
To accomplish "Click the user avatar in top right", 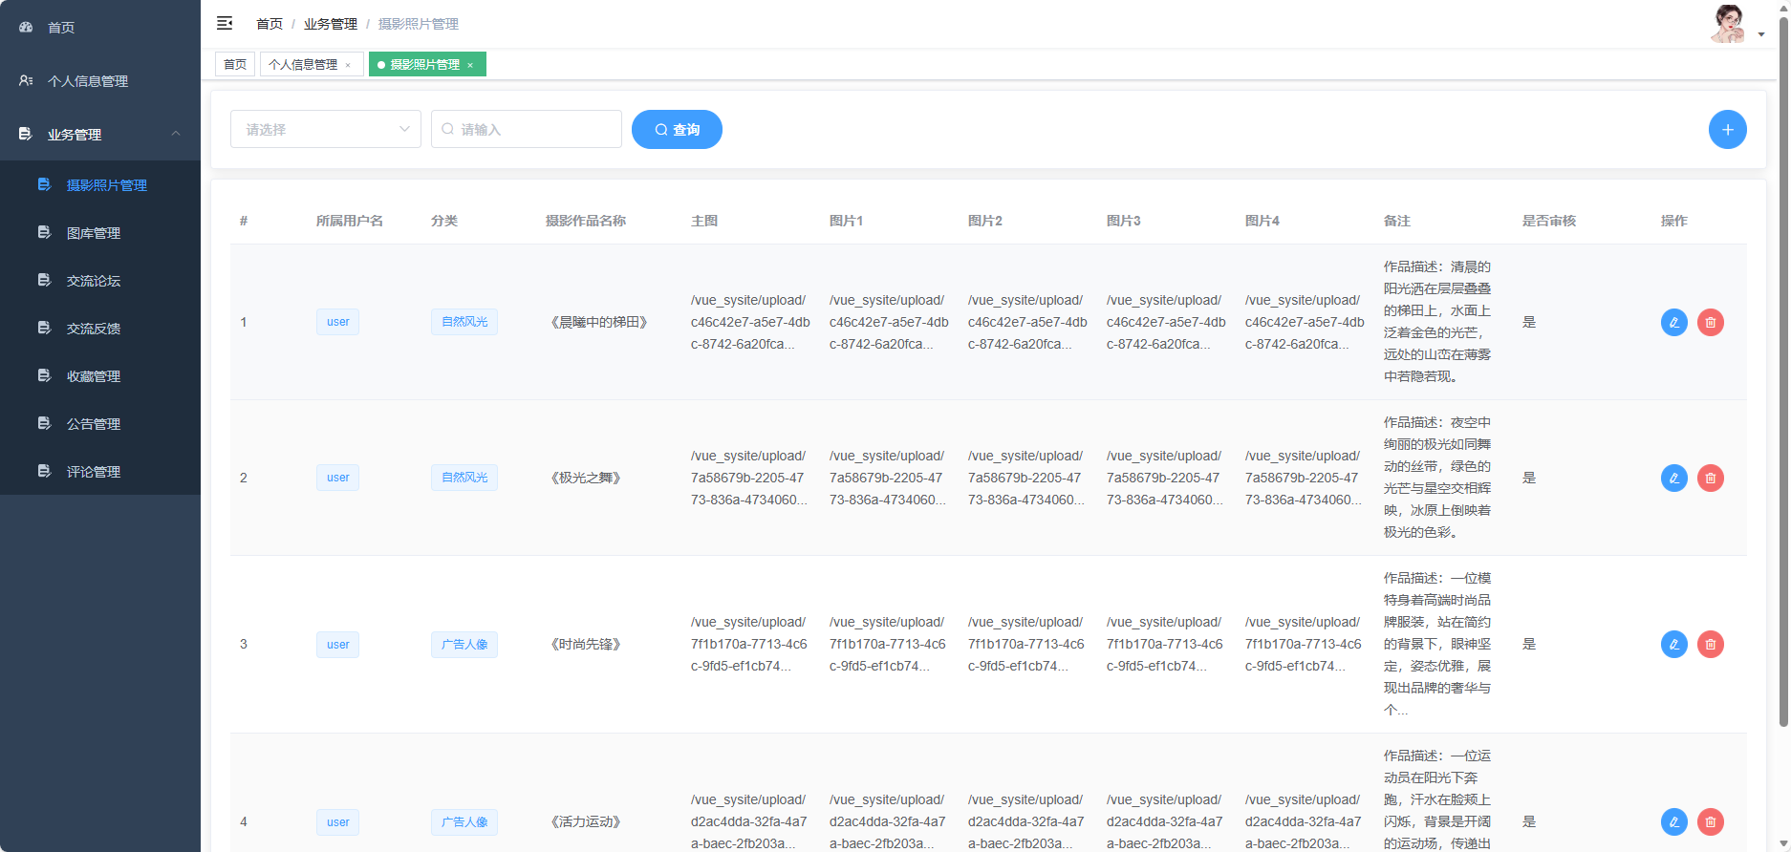I will (1728, 24).
